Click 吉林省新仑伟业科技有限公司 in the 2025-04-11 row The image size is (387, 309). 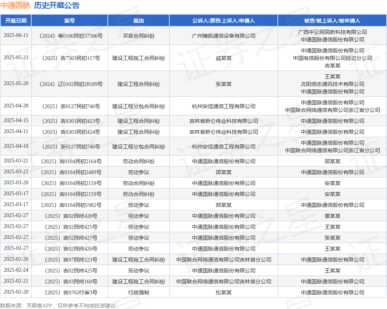coord(224,132)
